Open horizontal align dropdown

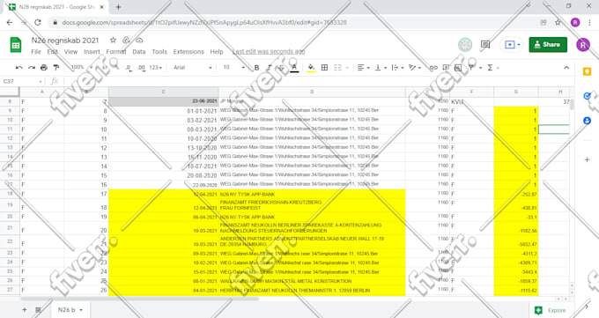coord(363,68)
